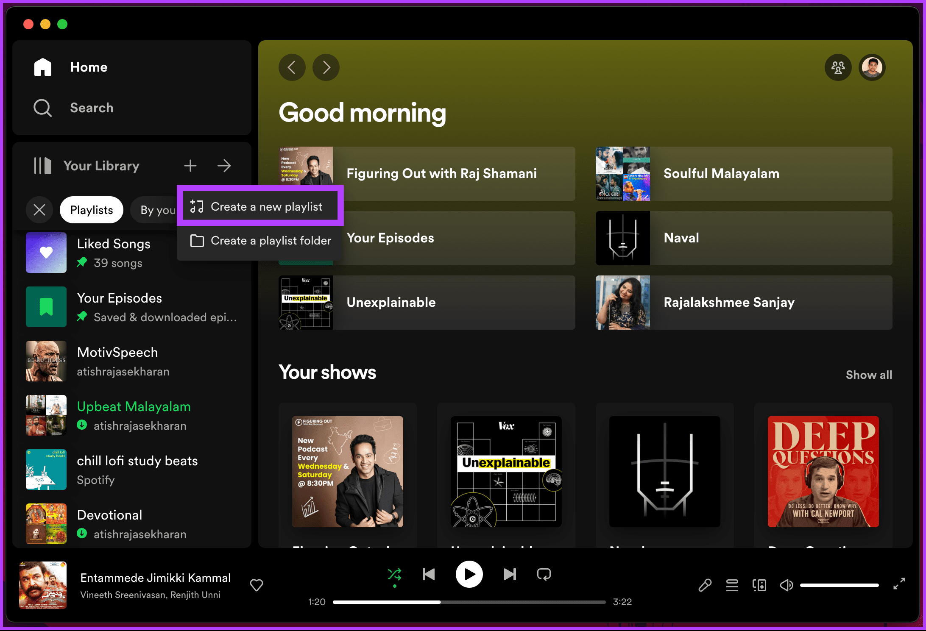Open lyrics with the microphone icon
926x631 pixels.
tap(705, 585)
